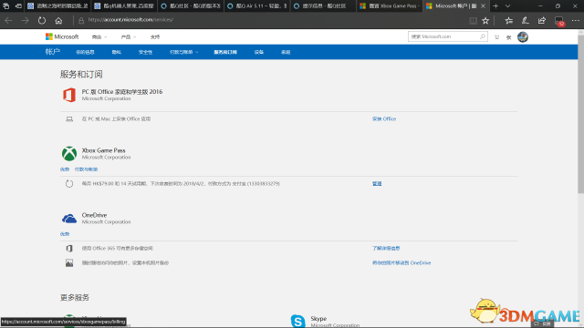Image resolution: width=584 pixels, height=328 pixels.
Task: Add page to favorites with star icon
Action: [x=485, y=21]
